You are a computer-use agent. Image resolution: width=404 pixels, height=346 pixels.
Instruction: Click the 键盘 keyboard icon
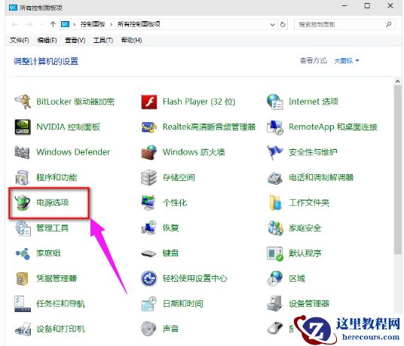coord(148,253)
